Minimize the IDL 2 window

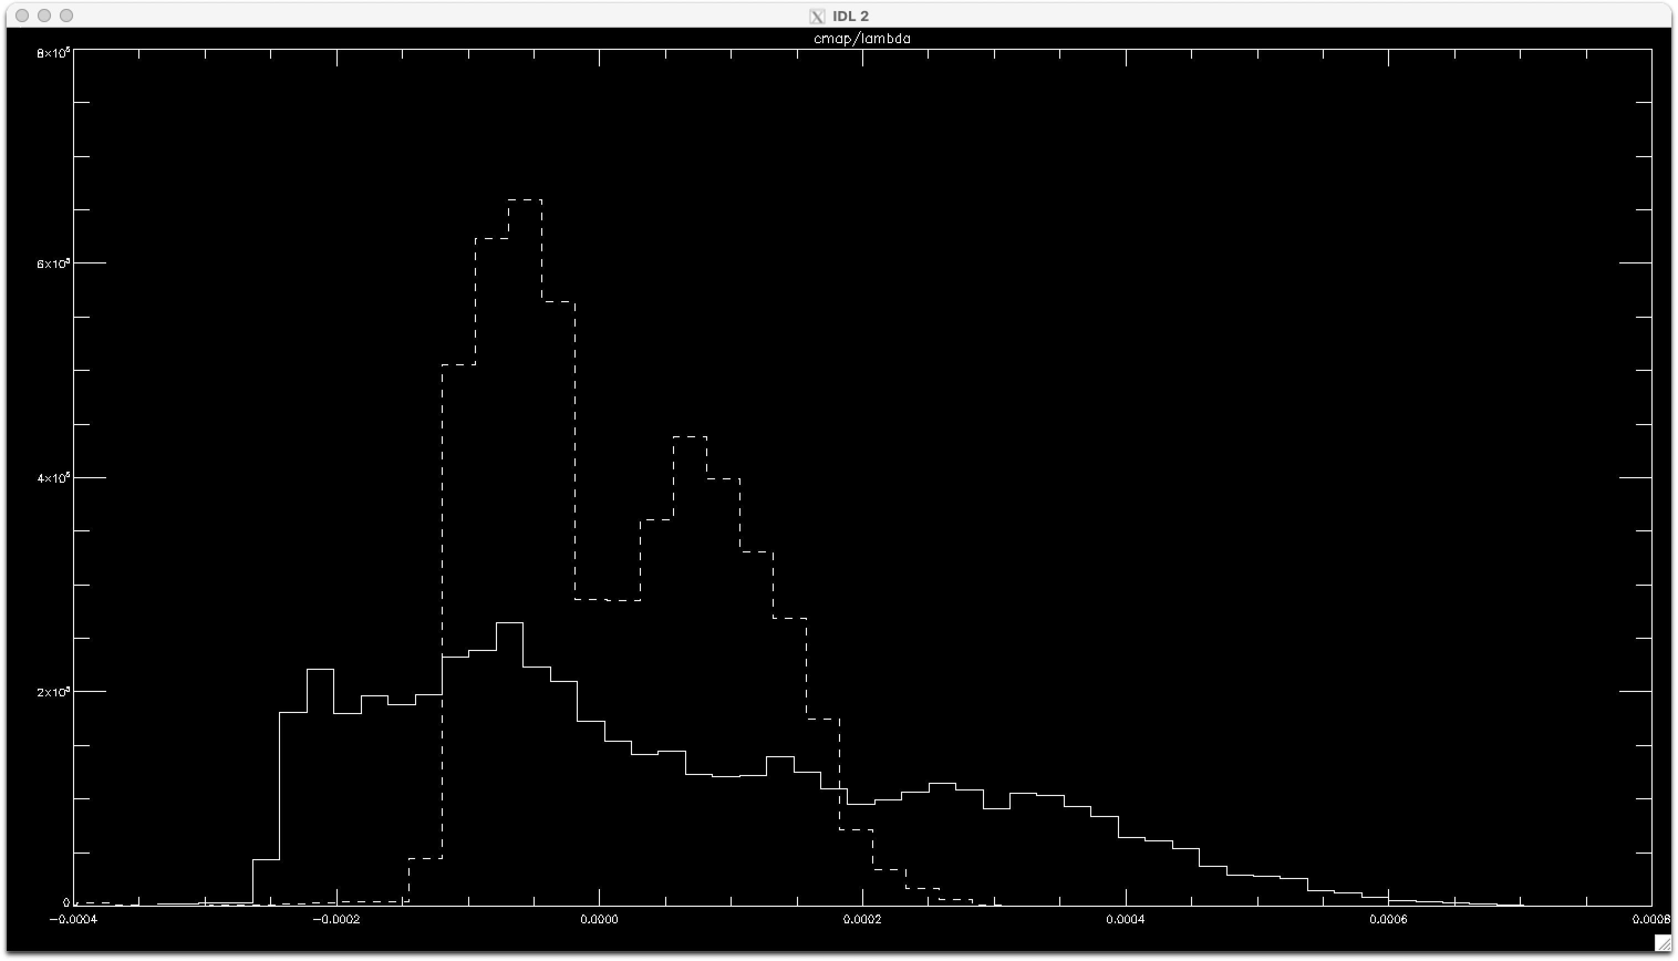[x=44, y=15]
